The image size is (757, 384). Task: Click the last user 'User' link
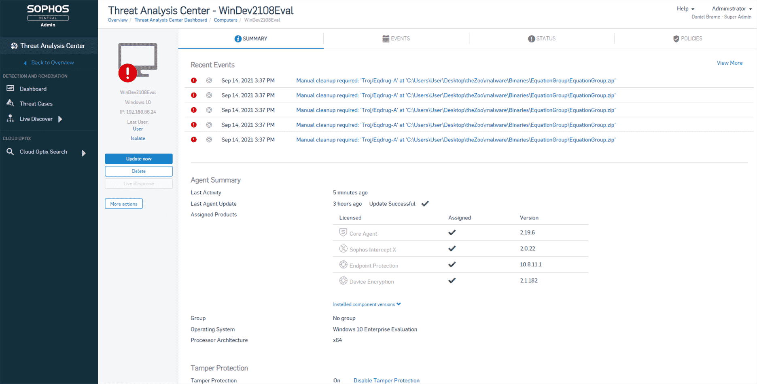coord(138,129)
